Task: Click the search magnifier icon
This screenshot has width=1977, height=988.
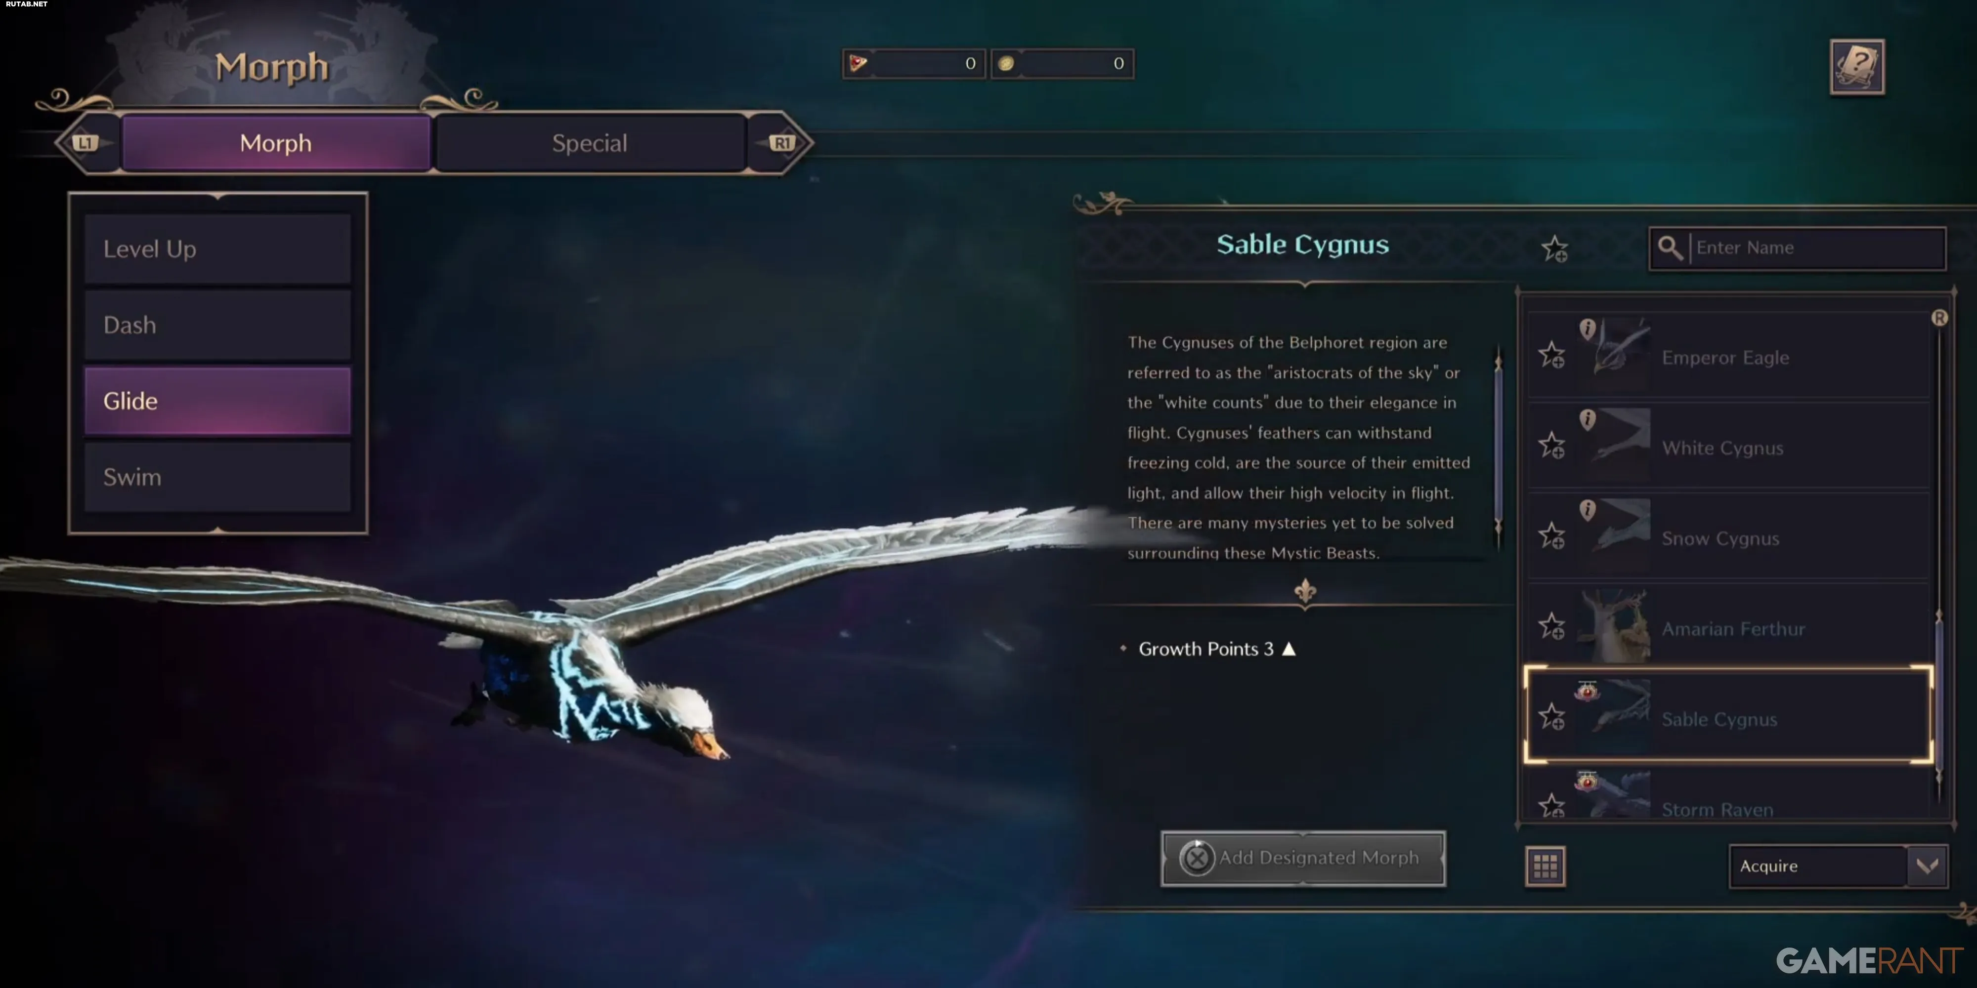Action: [1669, 247]
